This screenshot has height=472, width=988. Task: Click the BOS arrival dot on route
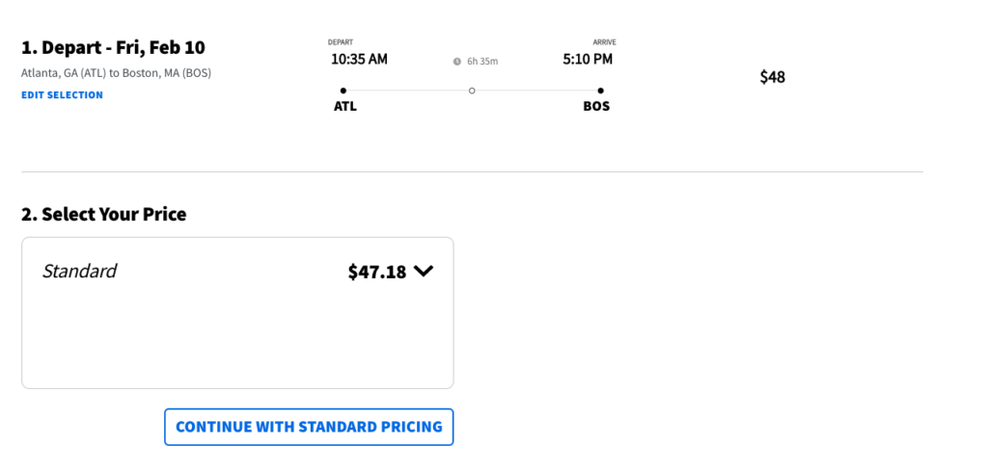(x=600, y=91)
